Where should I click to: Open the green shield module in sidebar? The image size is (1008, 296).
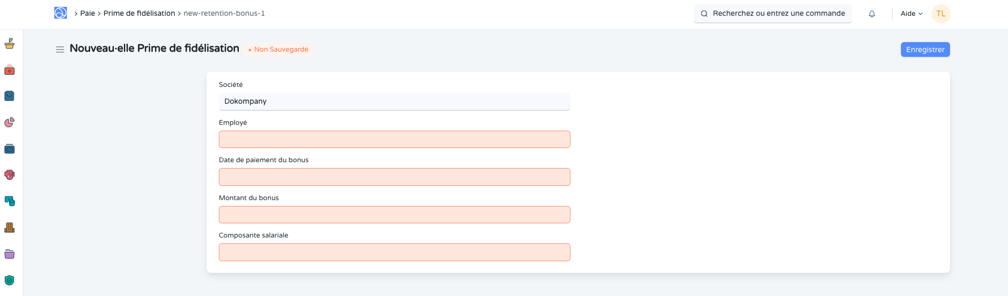click(x=9, y=280)
